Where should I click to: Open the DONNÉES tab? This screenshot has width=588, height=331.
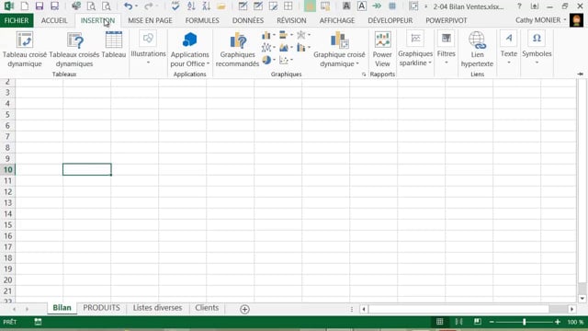click(248, 20)
